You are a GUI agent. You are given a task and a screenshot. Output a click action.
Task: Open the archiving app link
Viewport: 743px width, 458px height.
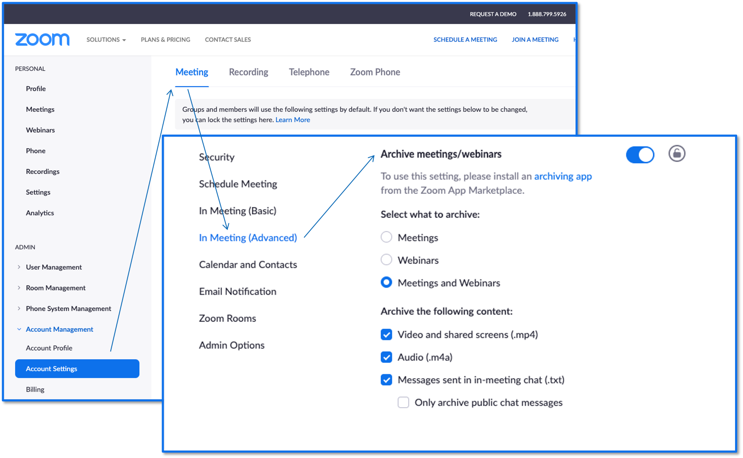point(563,176)
